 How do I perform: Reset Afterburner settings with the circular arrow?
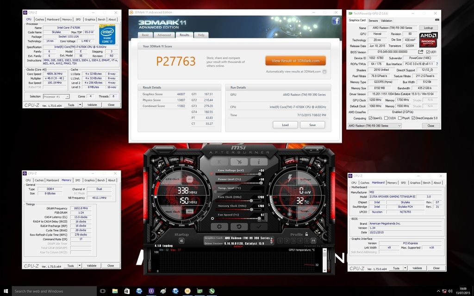pos(239,227)
